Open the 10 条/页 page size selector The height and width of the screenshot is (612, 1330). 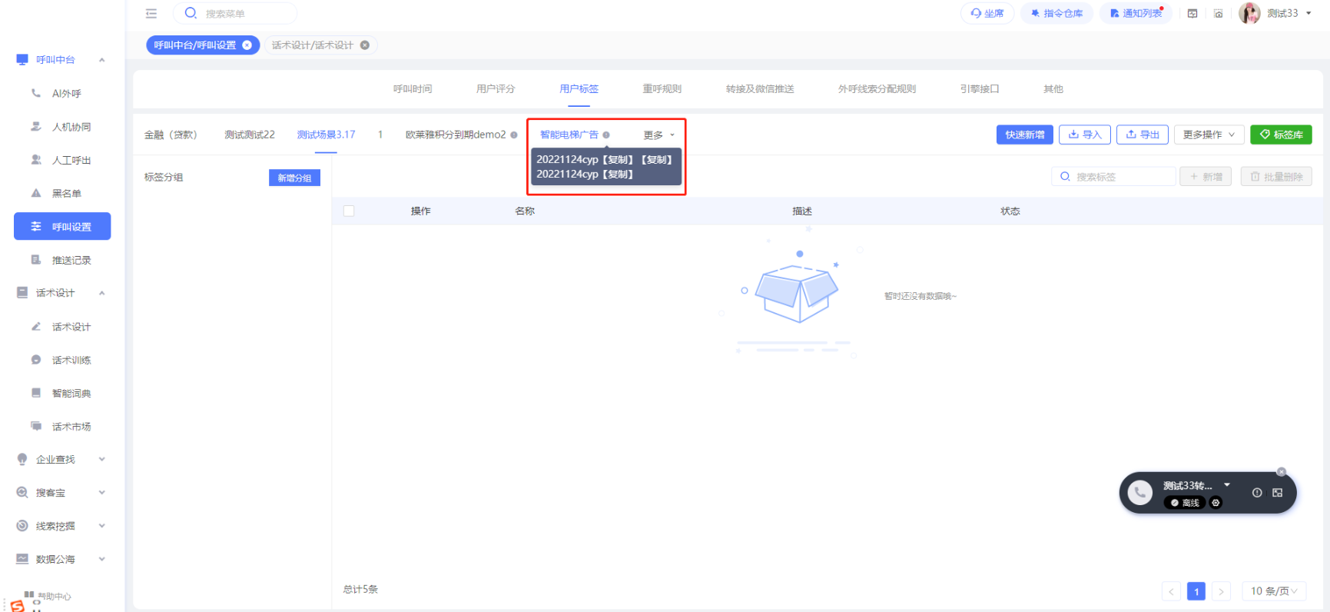1273,591
